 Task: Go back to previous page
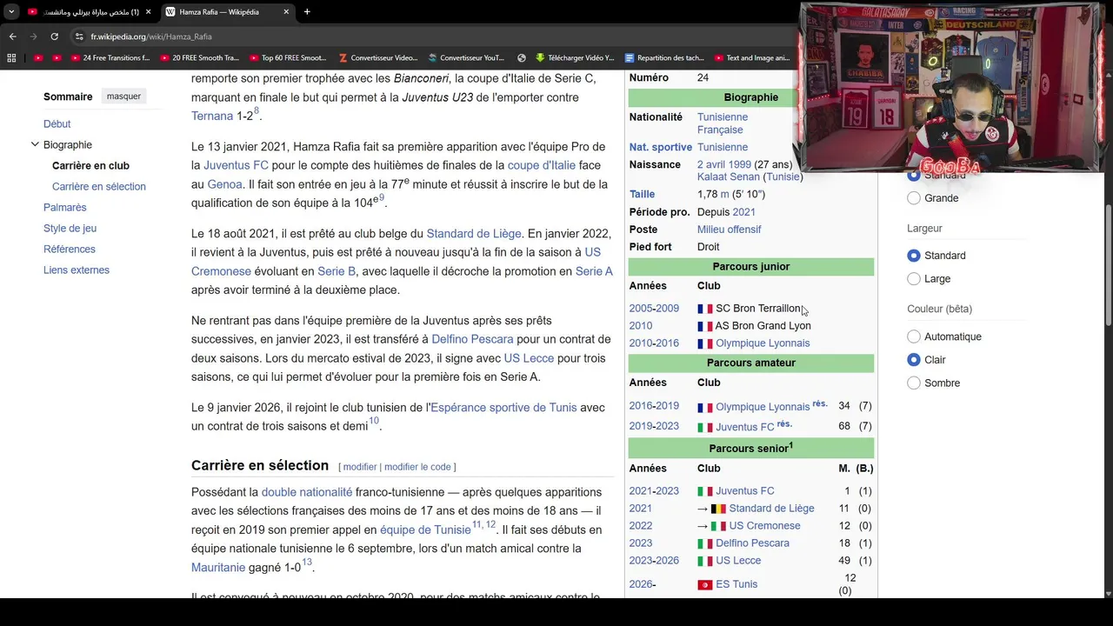(x=12, y=37)
